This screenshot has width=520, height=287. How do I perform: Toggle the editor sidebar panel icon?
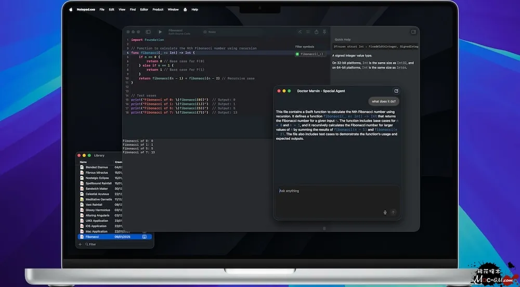(148, 32)
